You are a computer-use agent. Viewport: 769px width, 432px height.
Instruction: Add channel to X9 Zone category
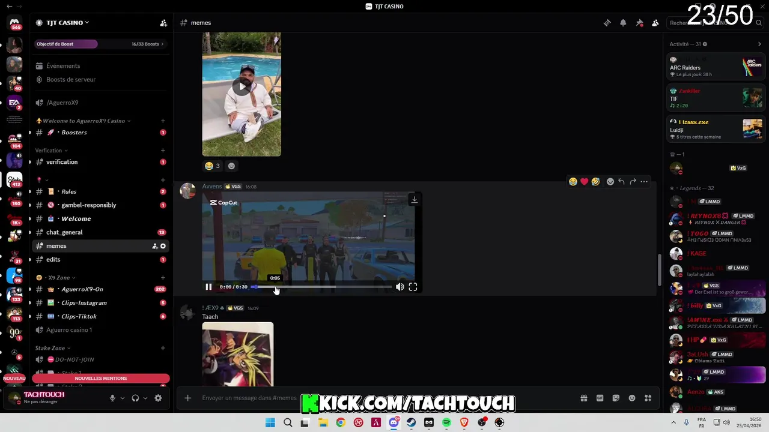point(163,278)
